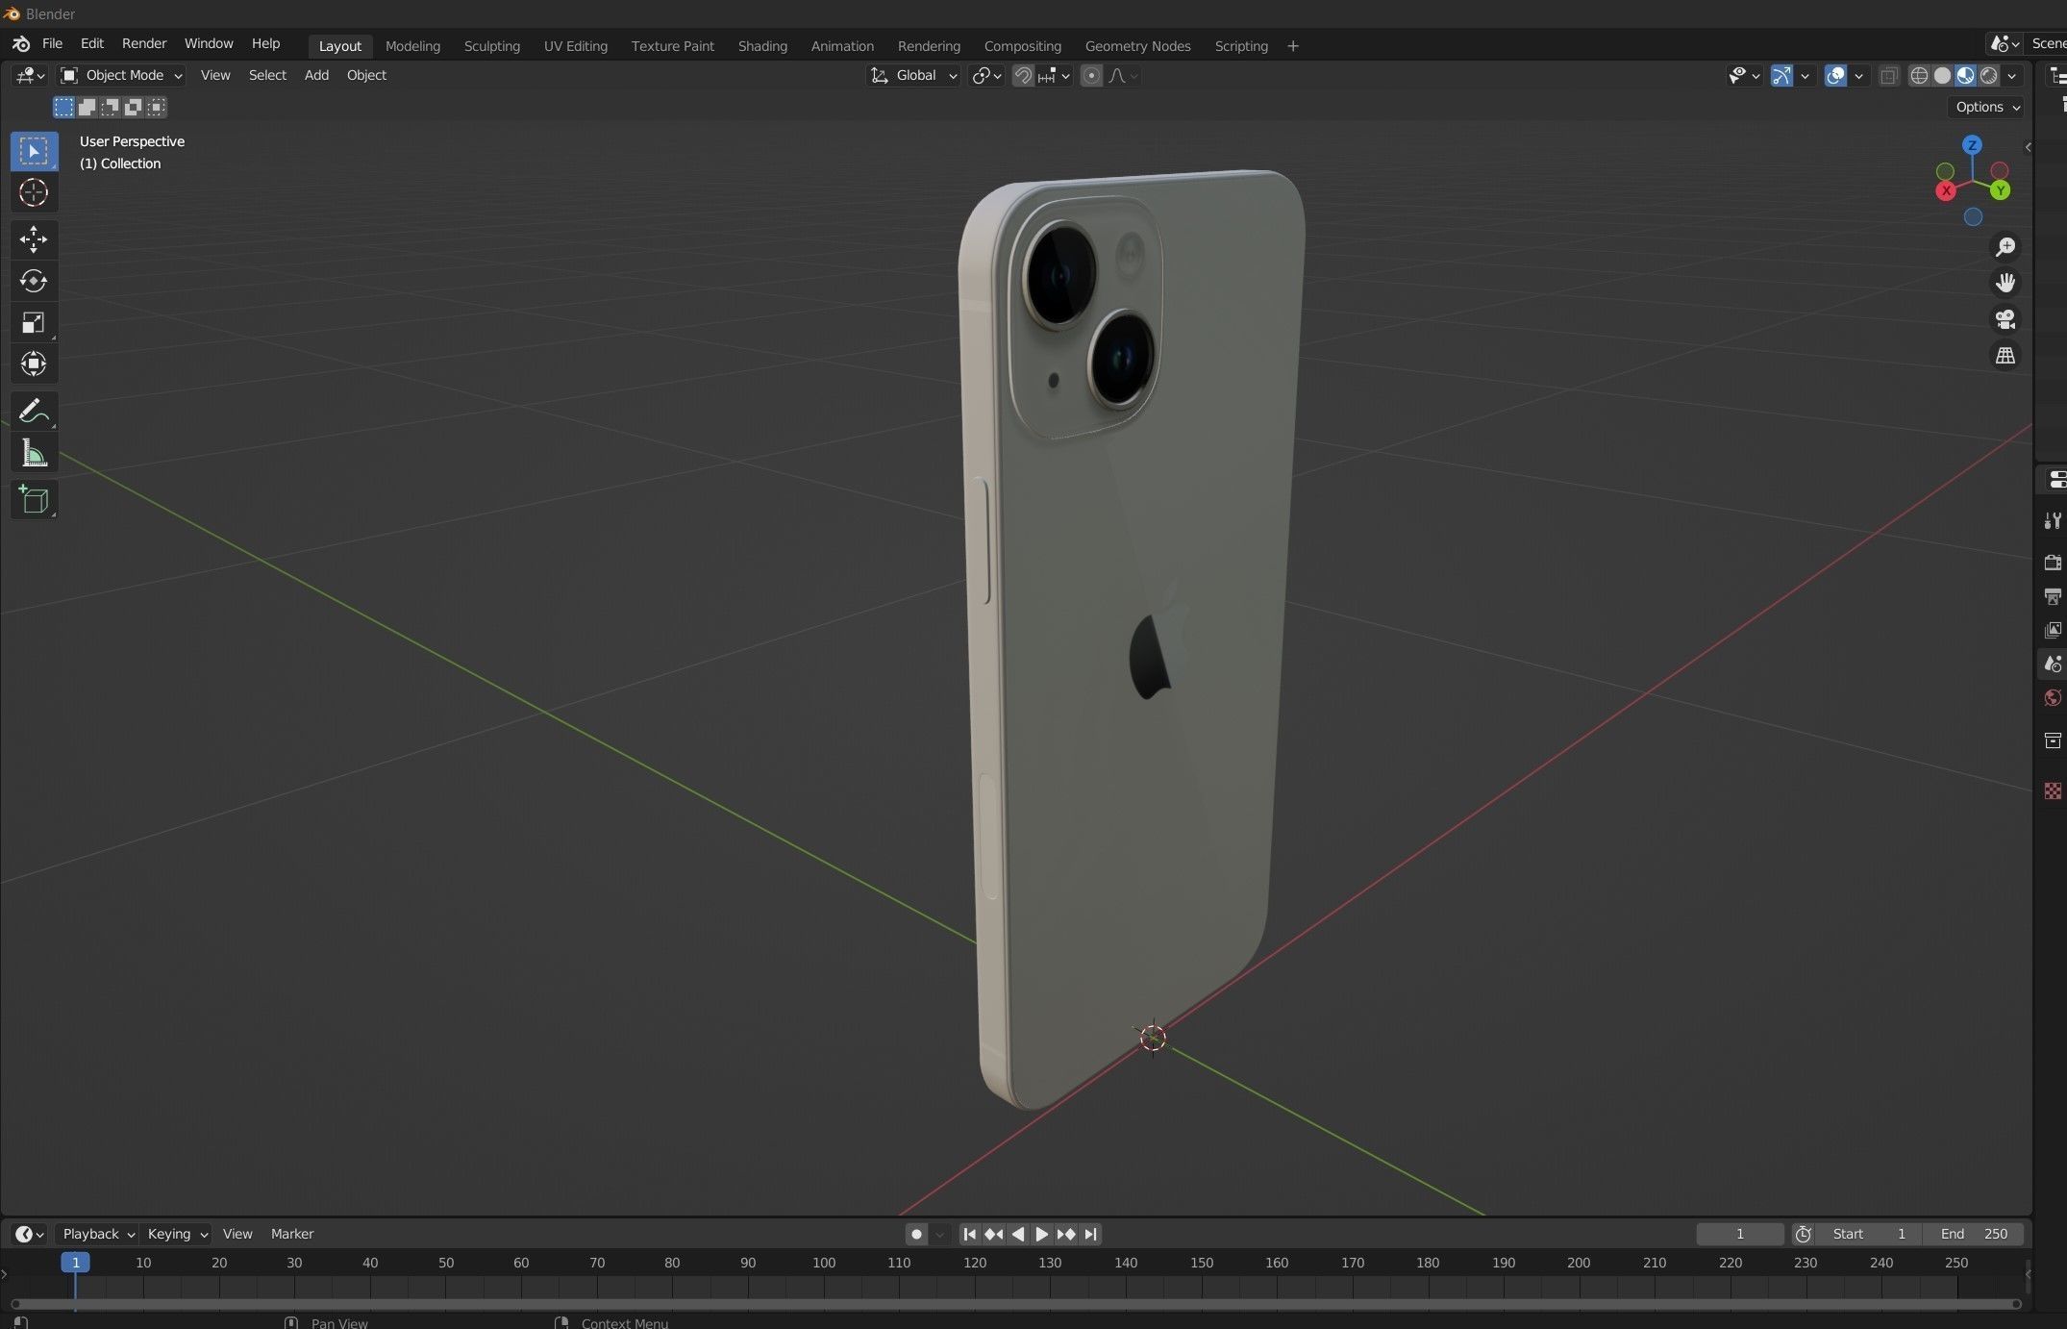
Task: Switch to the Geometry Nodes tab
Action: (1137, 45)
